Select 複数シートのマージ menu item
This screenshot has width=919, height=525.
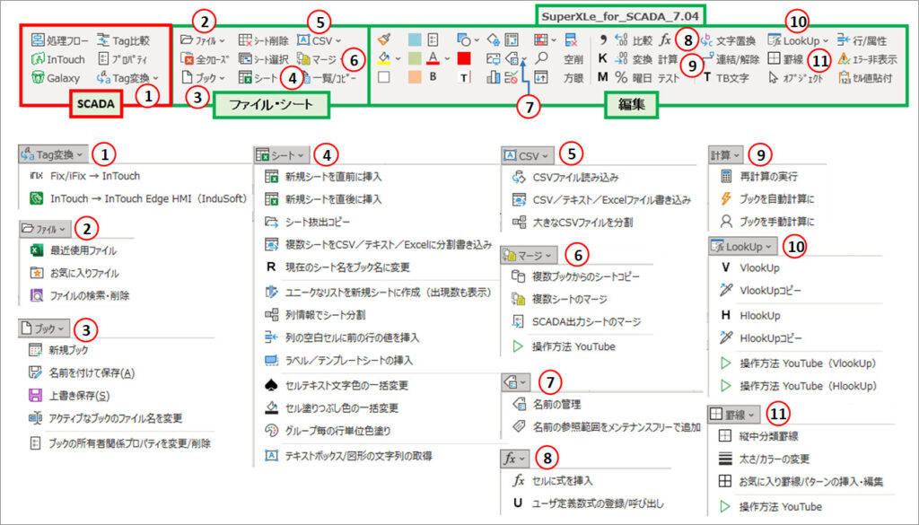(x=559, y=299)
